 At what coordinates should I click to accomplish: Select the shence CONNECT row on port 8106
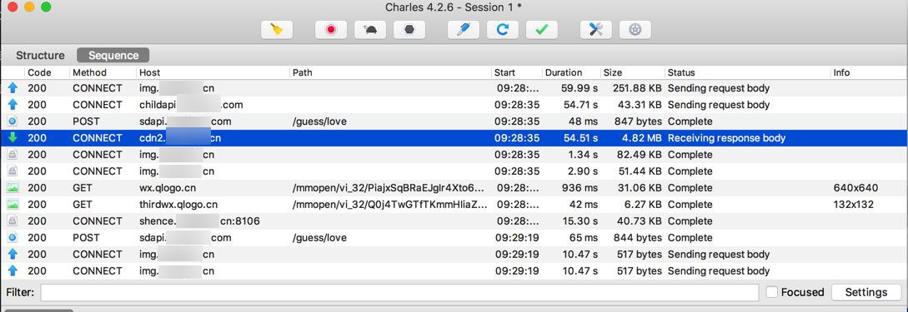pos(454,220)
